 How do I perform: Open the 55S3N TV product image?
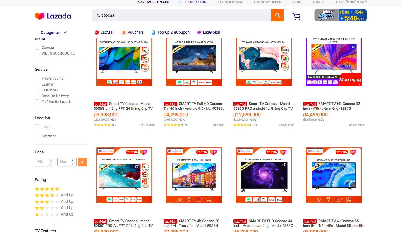point(334,175)
